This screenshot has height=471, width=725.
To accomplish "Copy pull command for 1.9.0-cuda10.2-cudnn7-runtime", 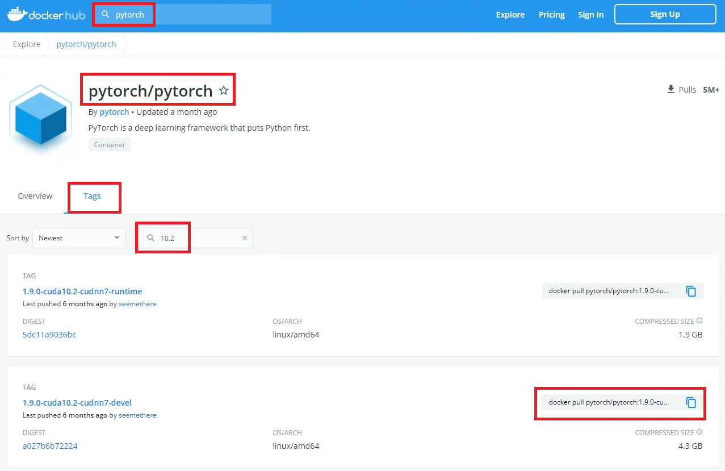I will point(691,291).
